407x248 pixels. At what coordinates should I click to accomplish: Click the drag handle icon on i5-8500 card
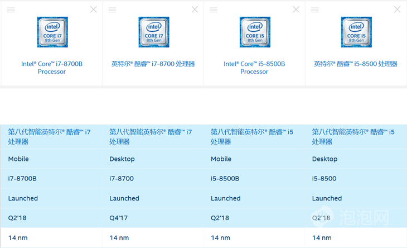[315, 10]
